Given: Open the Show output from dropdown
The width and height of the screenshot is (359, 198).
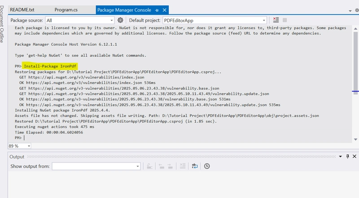Looking at the screenshot, I should (96, 166).
